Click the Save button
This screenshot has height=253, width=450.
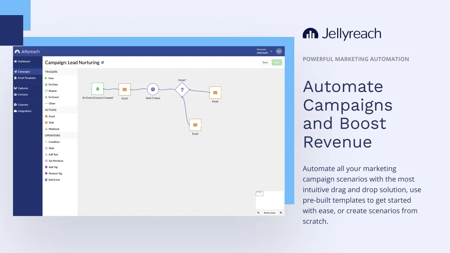coord(265,63)
